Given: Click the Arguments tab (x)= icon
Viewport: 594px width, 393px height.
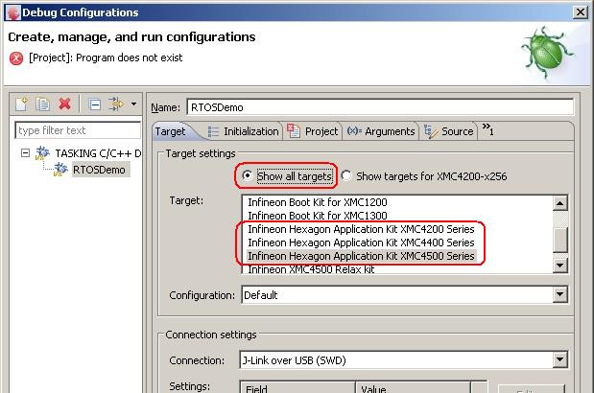Looking at the screenshot, I should [x=354, y=130].
